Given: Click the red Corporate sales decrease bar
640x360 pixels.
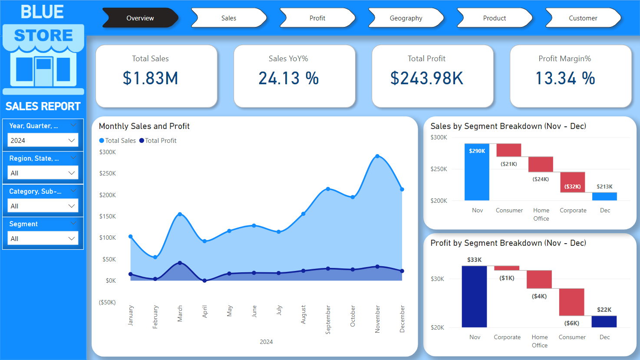Looking at the screenshot, I should click(572, 182).
